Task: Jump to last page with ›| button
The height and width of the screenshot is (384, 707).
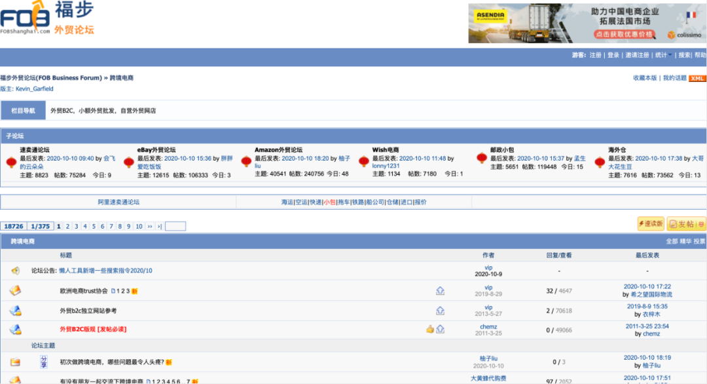Action: point(159,227)
